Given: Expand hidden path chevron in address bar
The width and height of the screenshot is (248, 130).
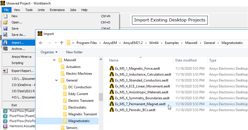Looking at the screenshot, I should [73, 43].
